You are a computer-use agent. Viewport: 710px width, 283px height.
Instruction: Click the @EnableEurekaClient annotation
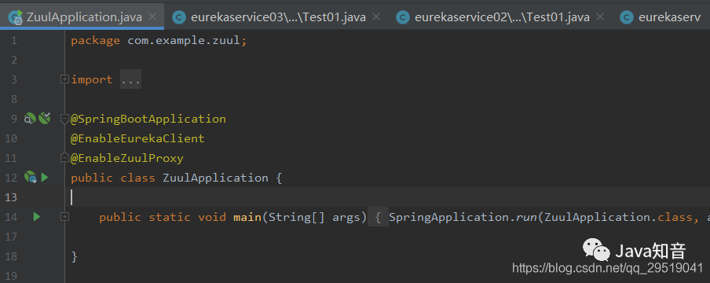137,138
